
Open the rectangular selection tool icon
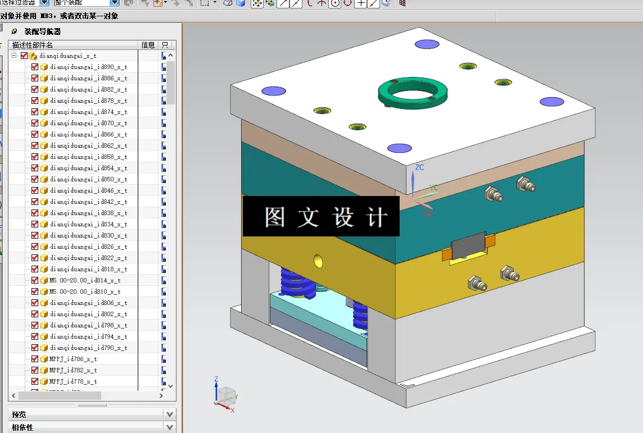pos(206,3)
